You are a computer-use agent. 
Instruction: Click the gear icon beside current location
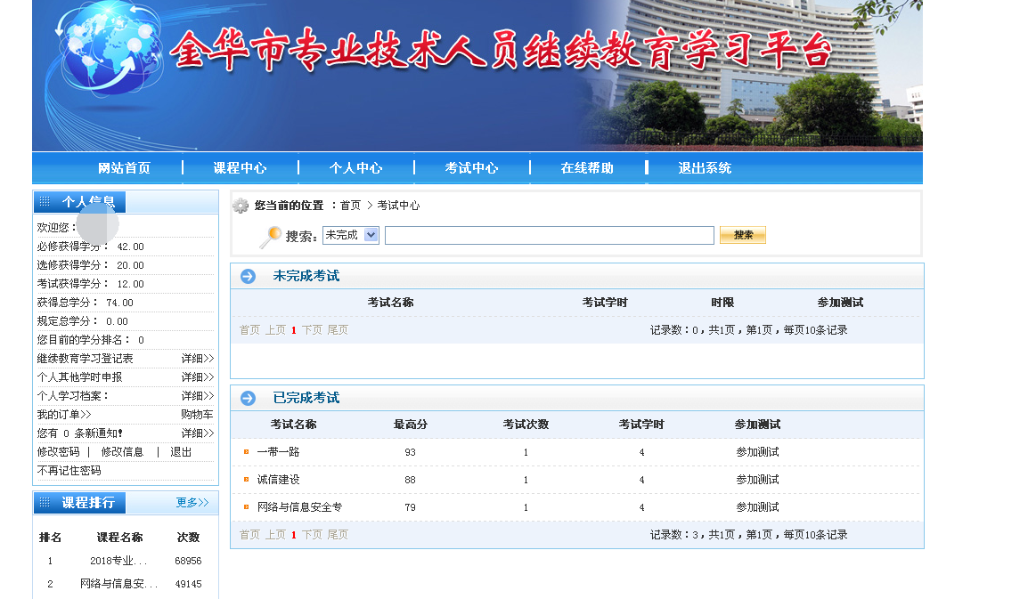pos(241,206)
